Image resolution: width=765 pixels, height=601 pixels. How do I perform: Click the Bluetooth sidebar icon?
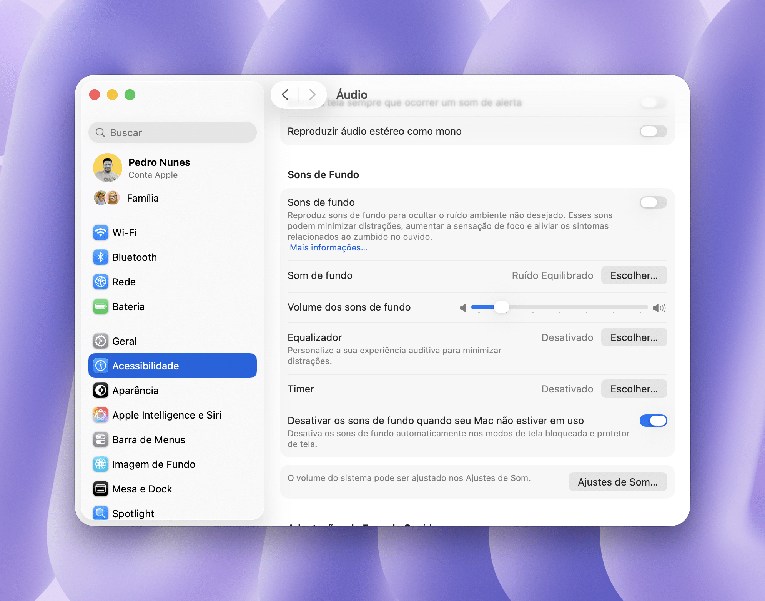101,257
